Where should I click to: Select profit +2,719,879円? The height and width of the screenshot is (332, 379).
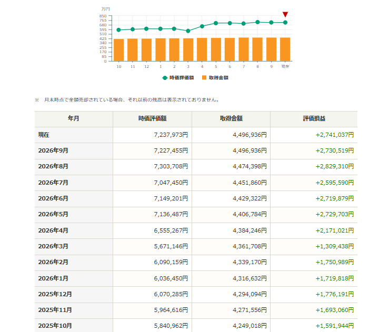coord(335,198)
